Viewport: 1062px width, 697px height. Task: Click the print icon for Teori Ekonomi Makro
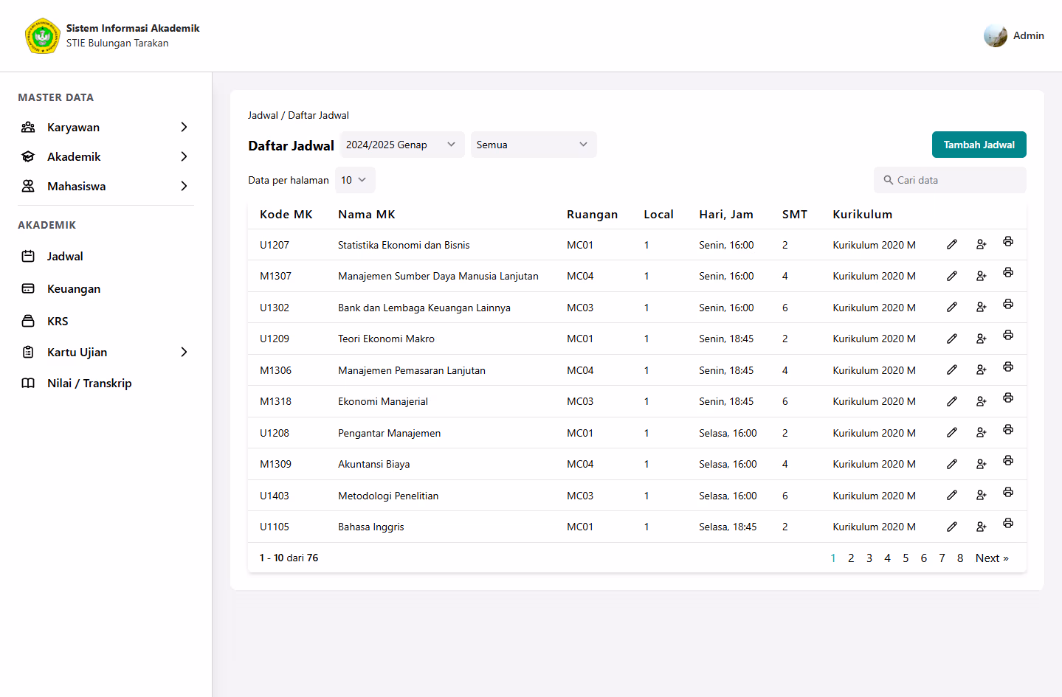click(x=1007, y=336)
